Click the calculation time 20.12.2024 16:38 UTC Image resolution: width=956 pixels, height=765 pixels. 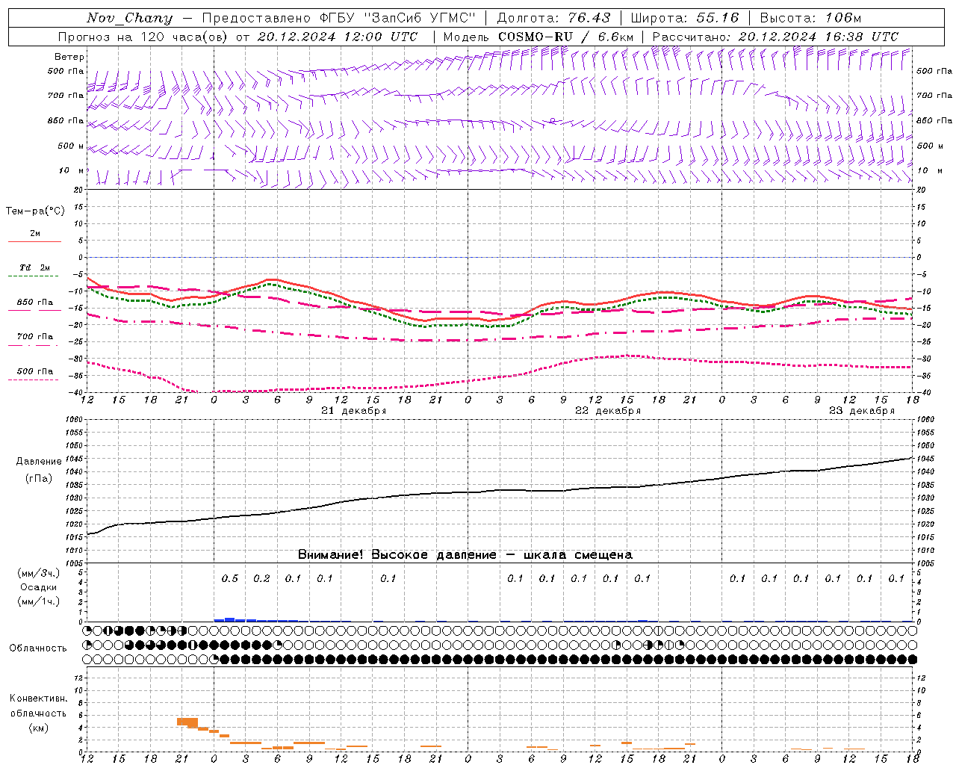(819, 37)
